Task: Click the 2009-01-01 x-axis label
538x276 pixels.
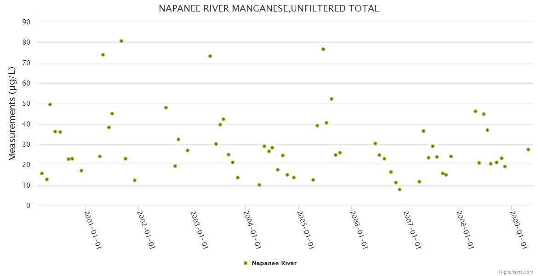Action: 518,230
